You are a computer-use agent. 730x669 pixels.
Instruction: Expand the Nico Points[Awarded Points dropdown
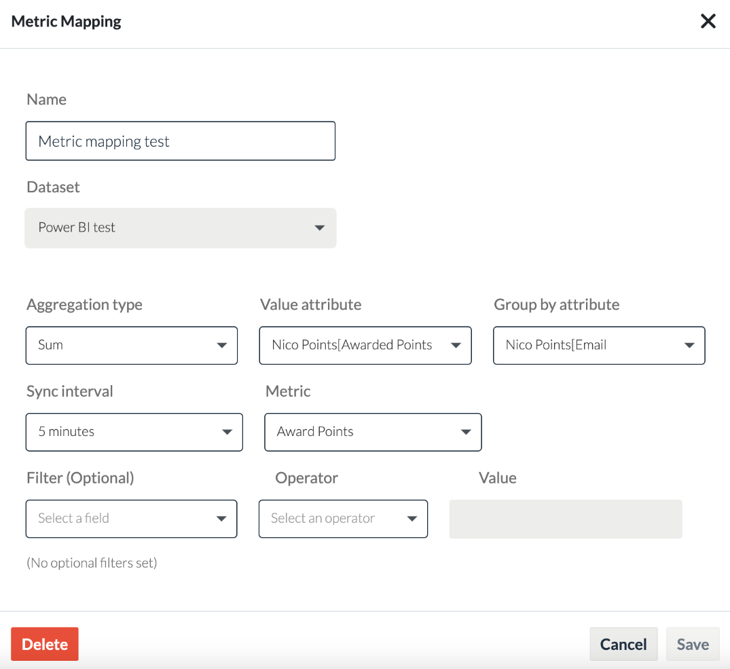point(365,346)
